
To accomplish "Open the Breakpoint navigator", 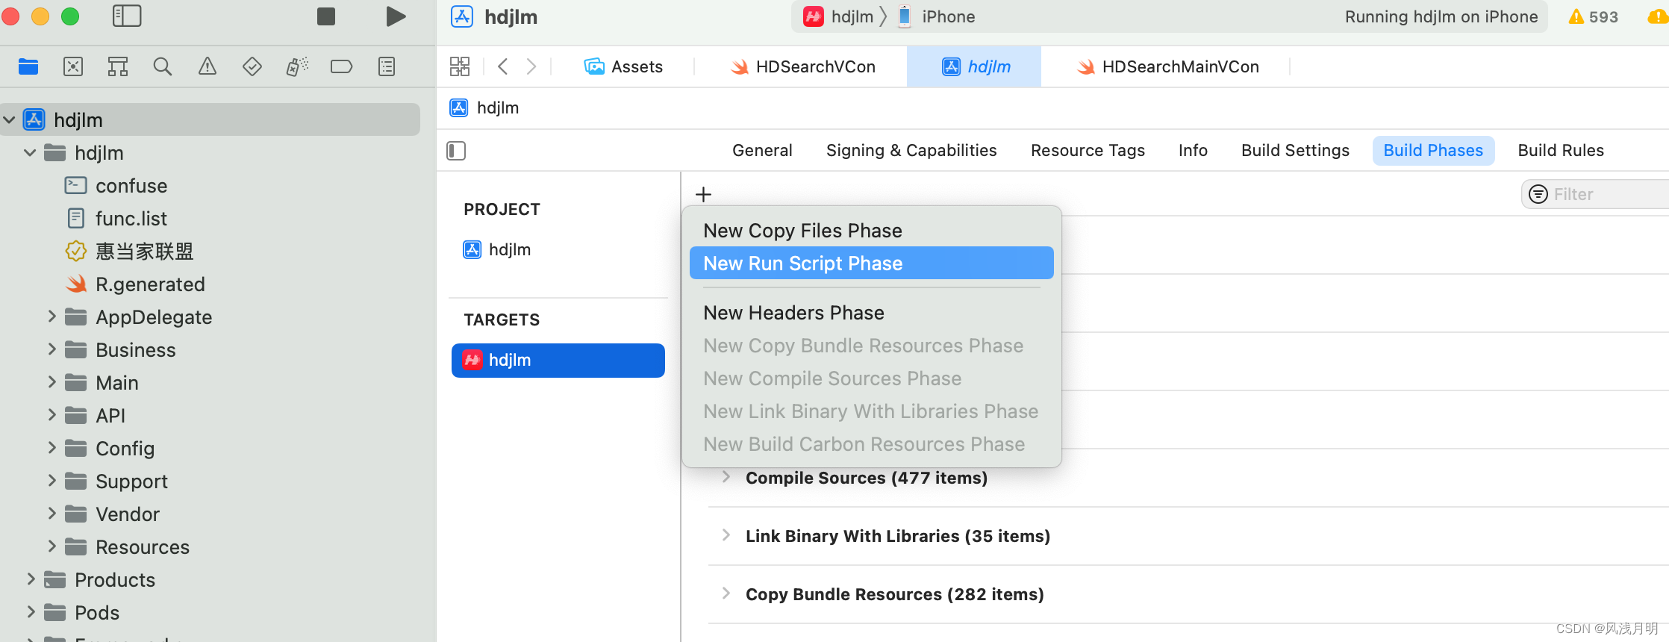I will (341, 66).
